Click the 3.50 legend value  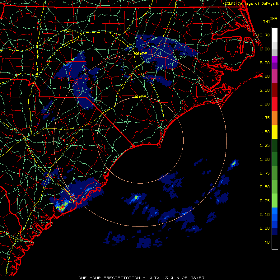265,90
